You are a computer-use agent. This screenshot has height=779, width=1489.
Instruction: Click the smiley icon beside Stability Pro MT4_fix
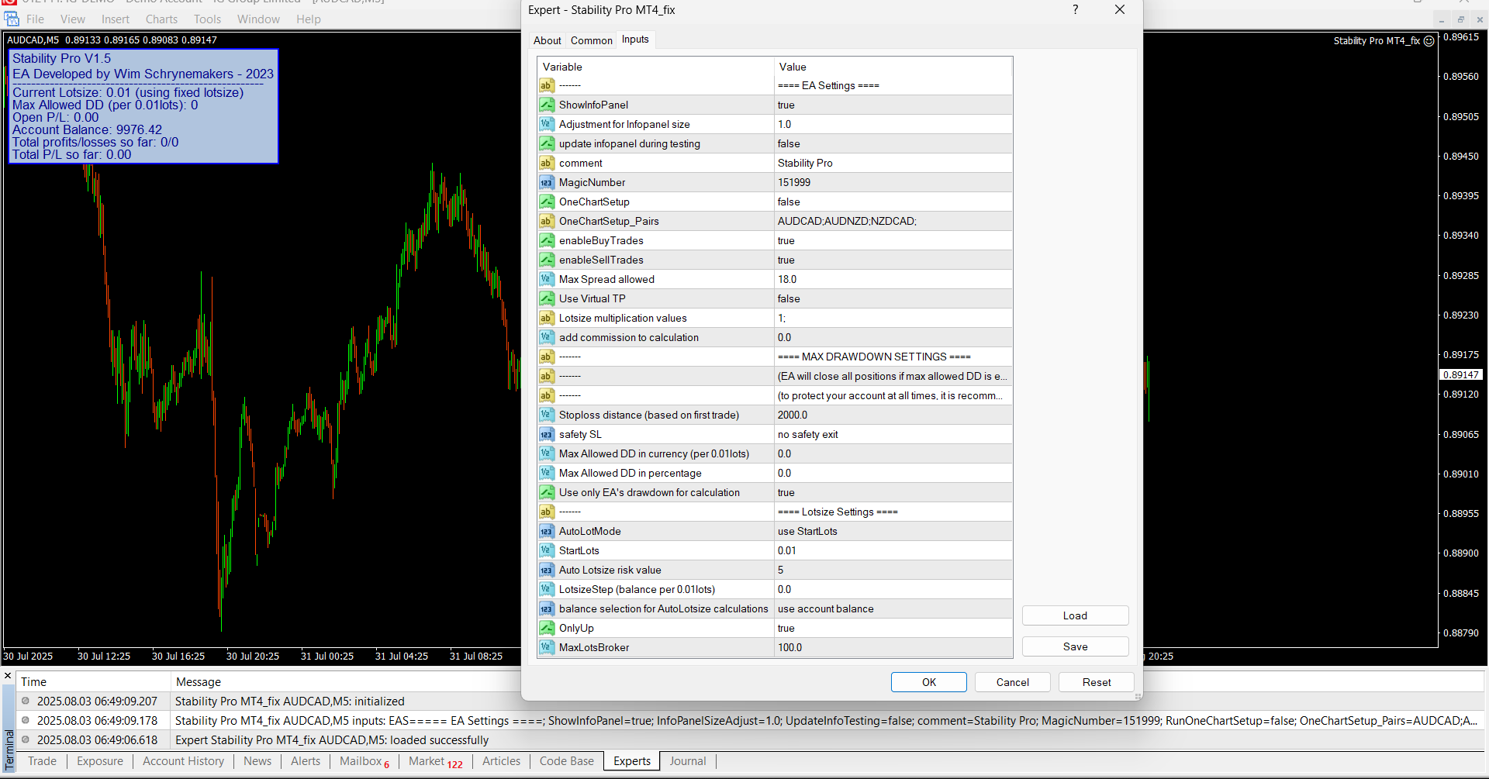point(1429,41)
